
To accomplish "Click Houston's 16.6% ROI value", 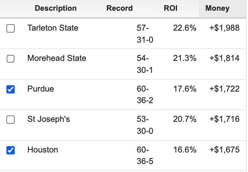I will click(x=185, y=150).
